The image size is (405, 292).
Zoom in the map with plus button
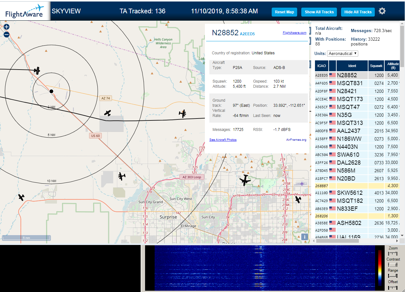6,27
